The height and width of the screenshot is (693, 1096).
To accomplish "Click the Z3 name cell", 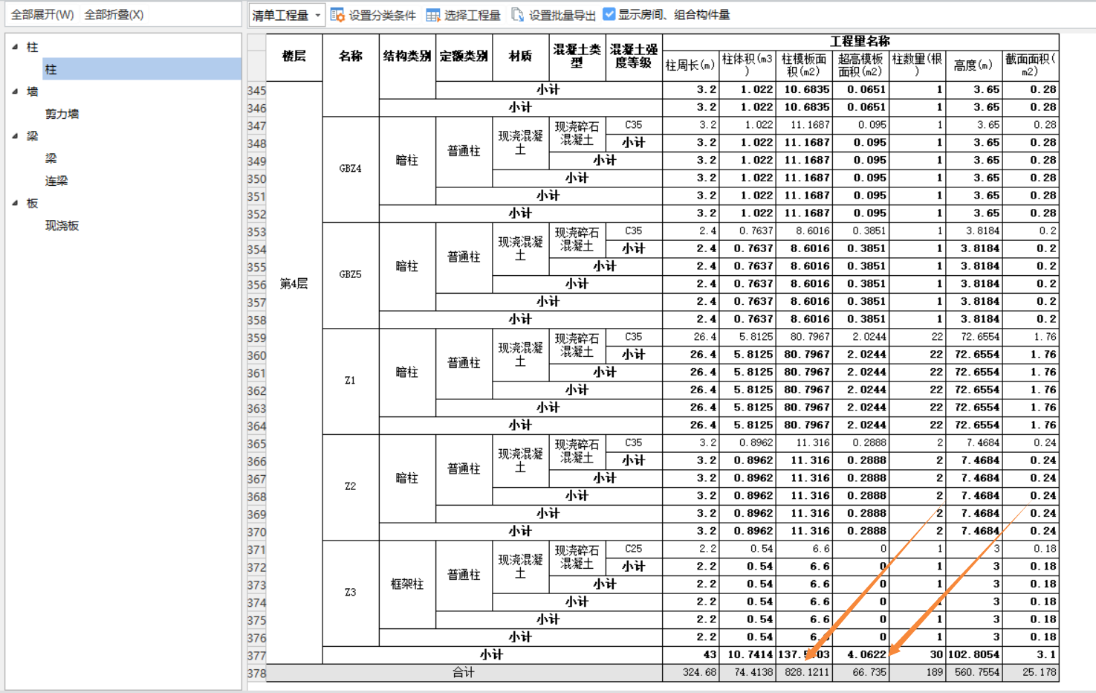I will click(351, 593).
